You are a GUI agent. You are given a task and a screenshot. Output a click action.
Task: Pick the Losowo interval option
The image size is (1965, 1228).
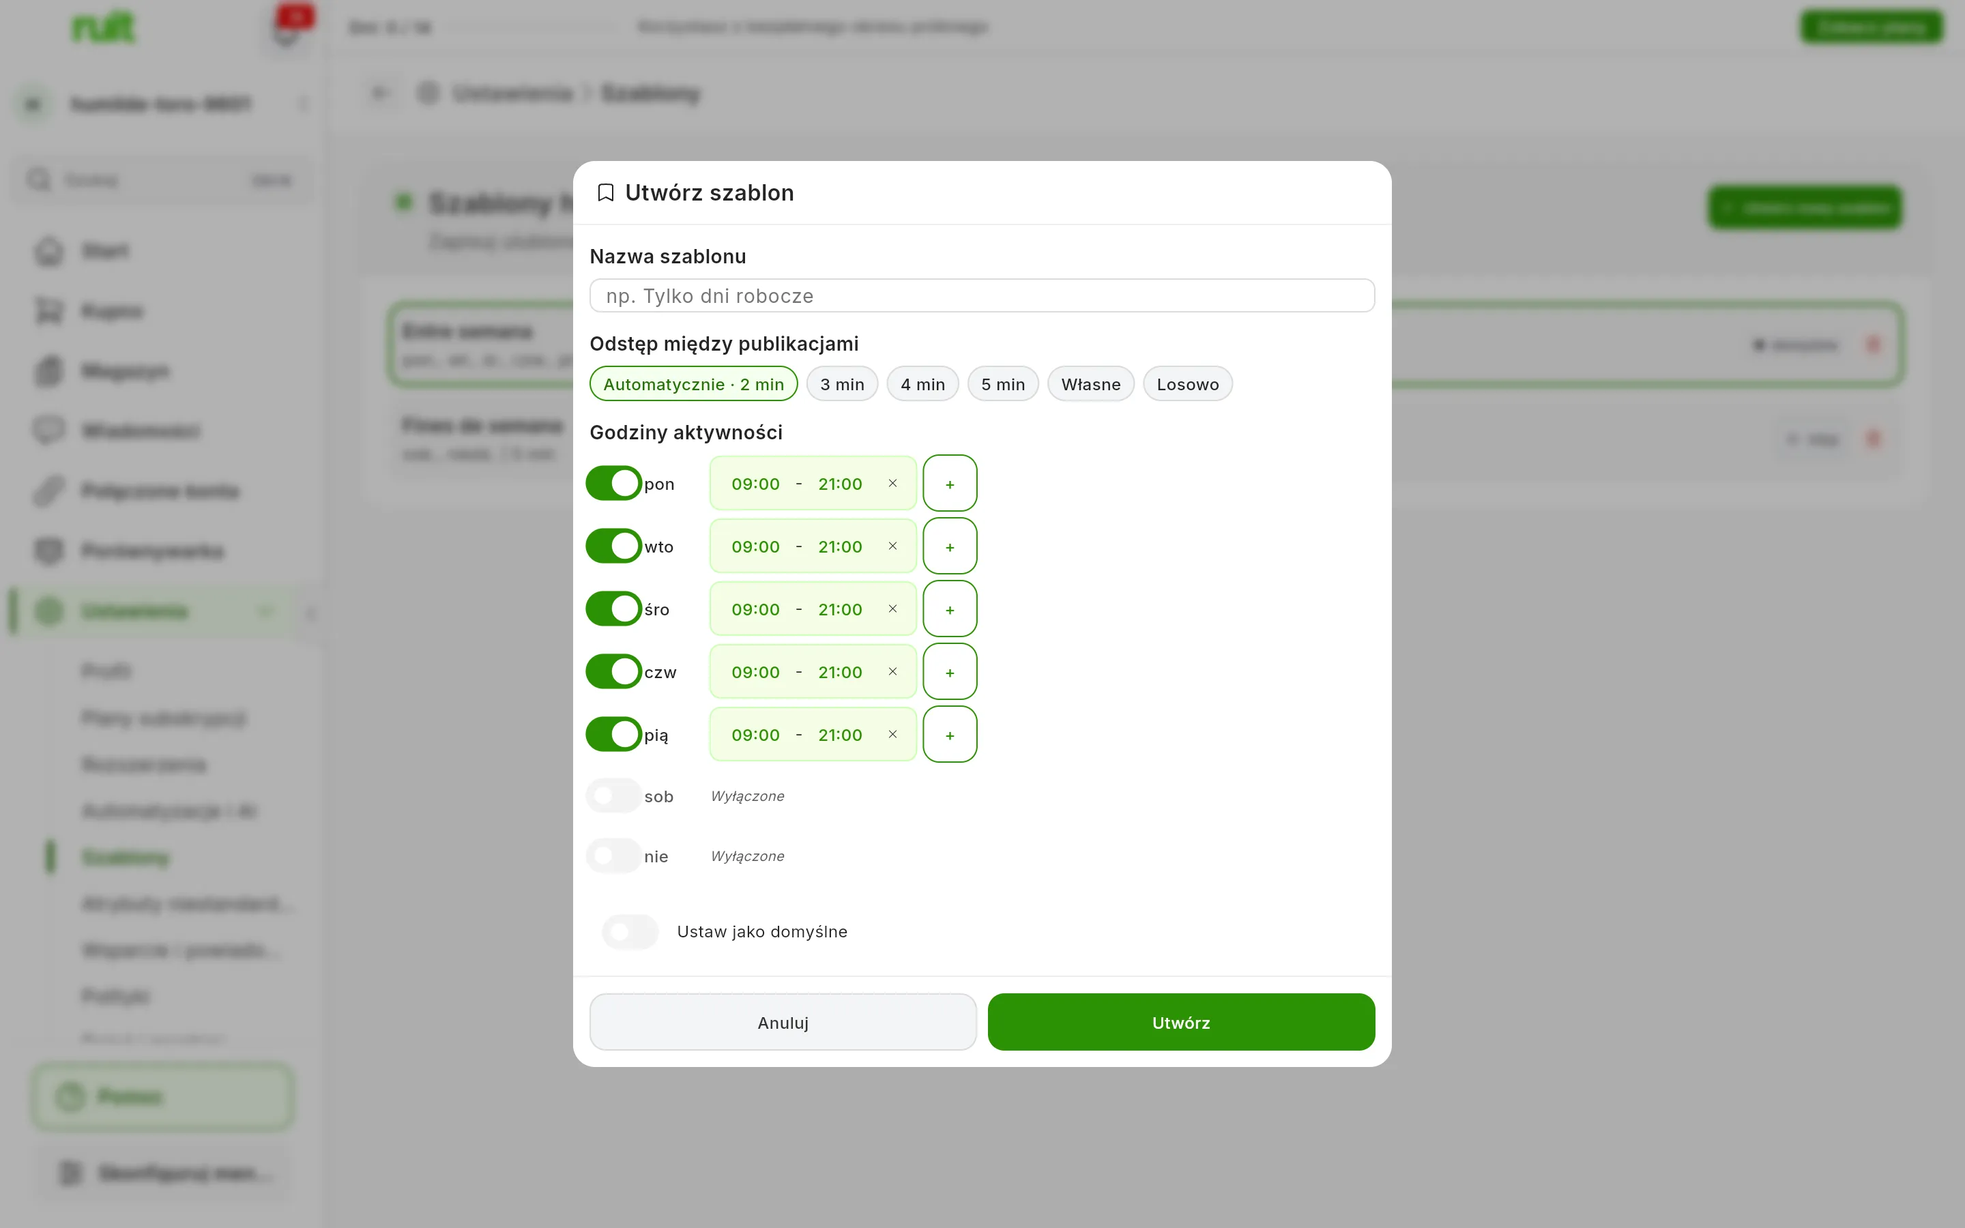(1187, 384)
